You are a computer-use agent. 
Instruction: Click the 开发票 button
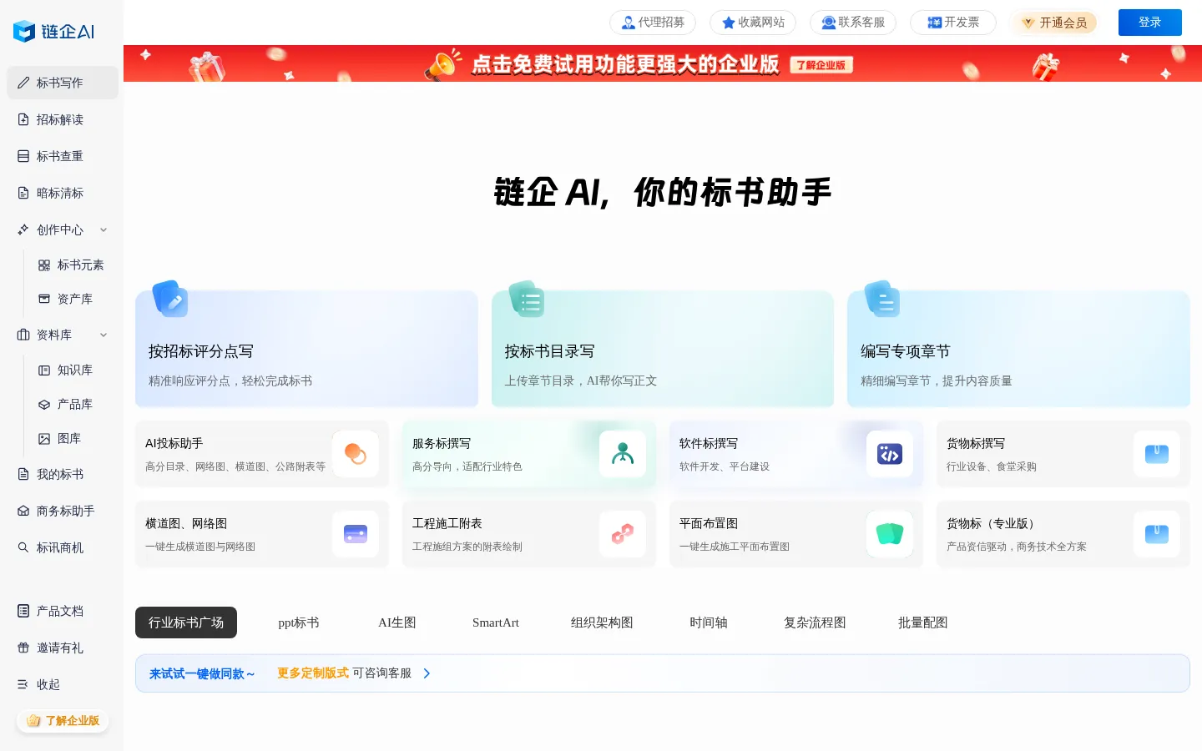[x=953, y=23]
